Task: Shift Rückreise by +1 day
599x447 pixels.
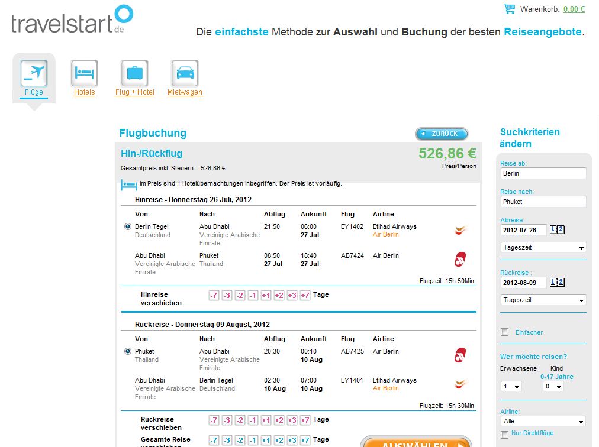Action: click(266, 420)
